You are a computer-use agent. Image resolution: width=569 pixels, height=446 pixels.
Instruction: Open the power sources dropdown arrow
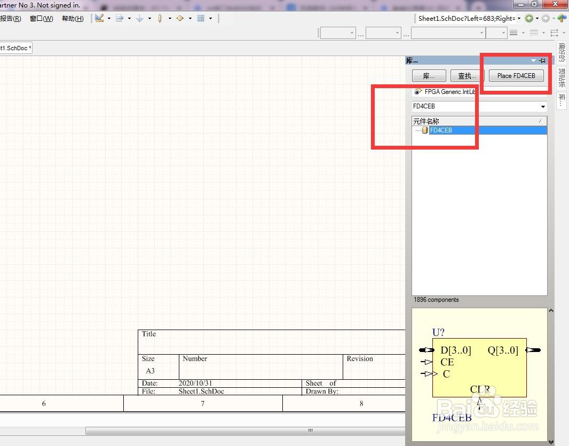[x=149, y=18]
